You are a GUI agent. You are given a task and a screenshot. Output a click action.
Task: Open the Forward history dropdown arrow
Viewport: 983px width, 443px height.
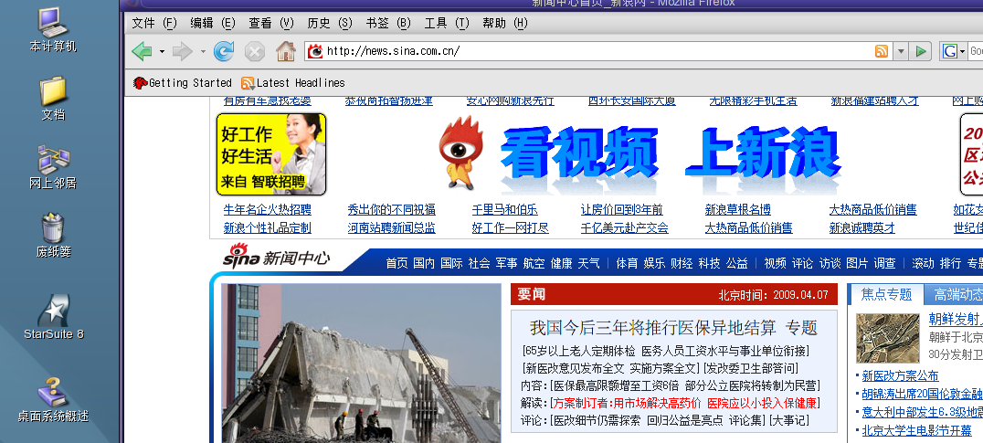point(203,51)
